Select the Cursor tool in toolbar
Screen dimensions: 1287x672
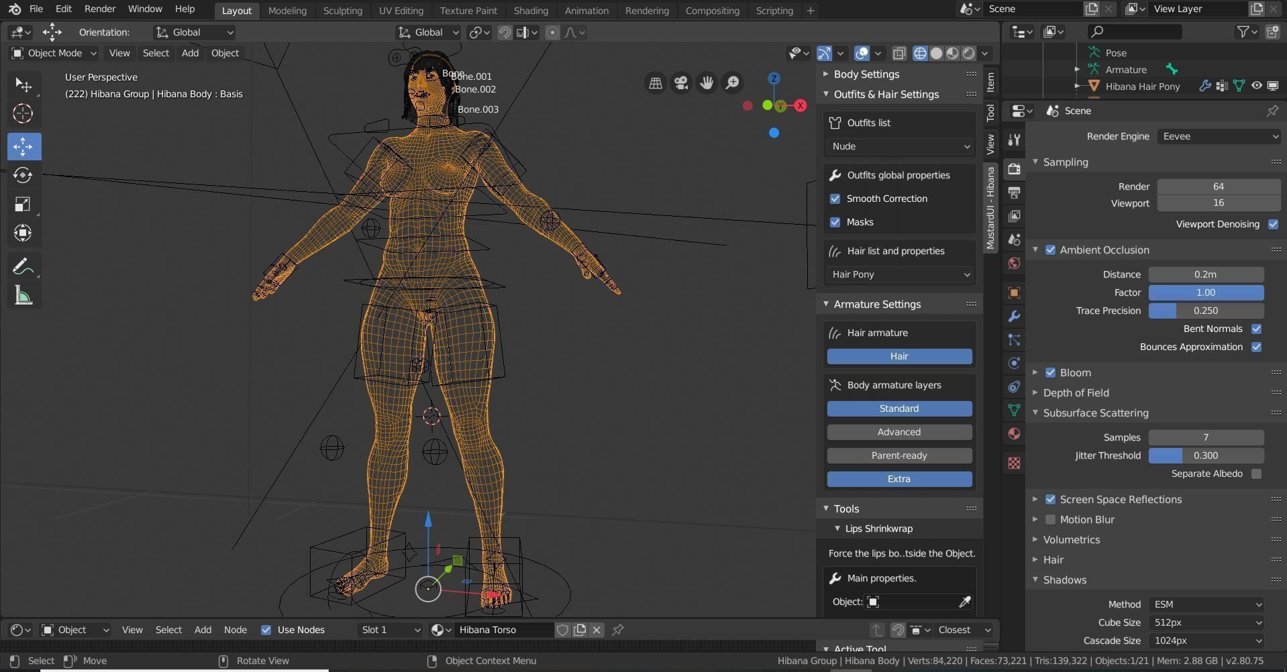(23, 113)
